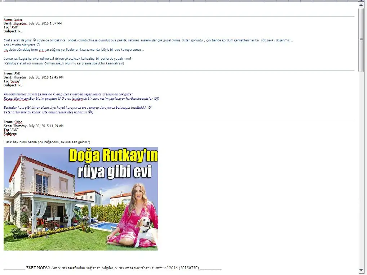This screenshot has height=275, width=367.
Task: Click the scrollbar up arrow
Action: pyautogui.click(x=361, y=5)
